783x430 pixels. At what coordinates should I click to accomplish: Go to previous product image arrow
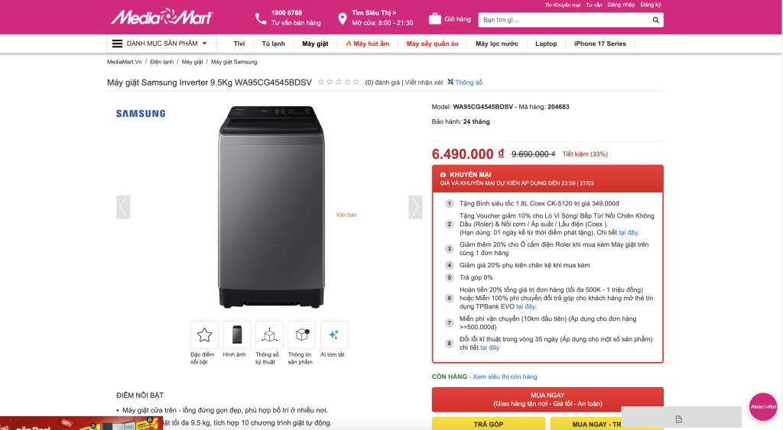tap(123, 207)
